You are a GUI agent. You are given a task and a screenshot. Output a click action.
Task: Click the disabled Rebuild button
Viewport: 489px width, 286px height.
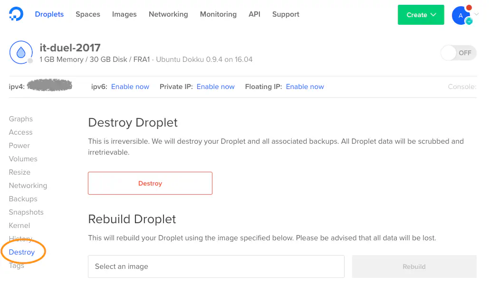(413, 266)
